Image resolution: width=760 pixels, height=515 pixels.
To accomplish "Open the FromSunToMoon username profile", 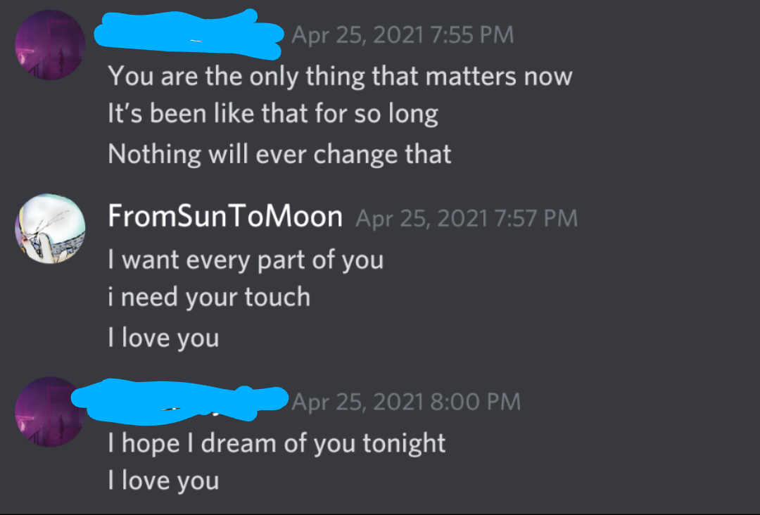I will [x=225, y=216].
